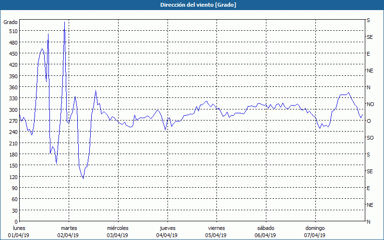Select the date 03/04/19
Viewport: 384px width, 240px height.
pos(117,236)
